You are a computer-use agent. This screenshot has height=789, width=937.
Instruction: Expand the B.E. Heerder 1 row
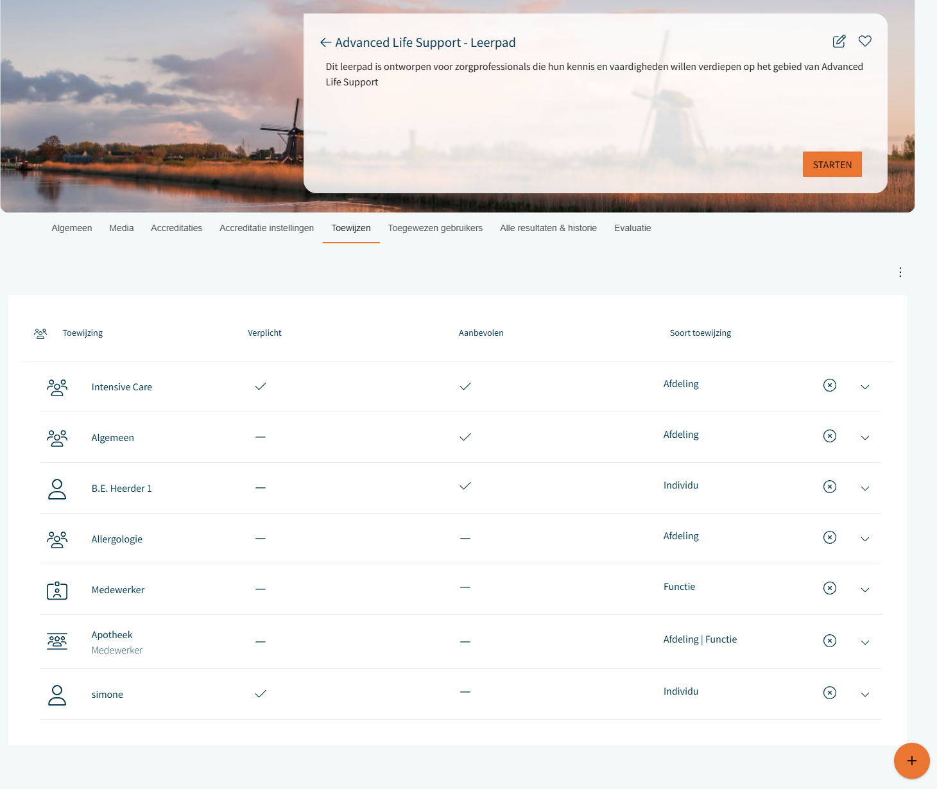(x=864, y=489)
